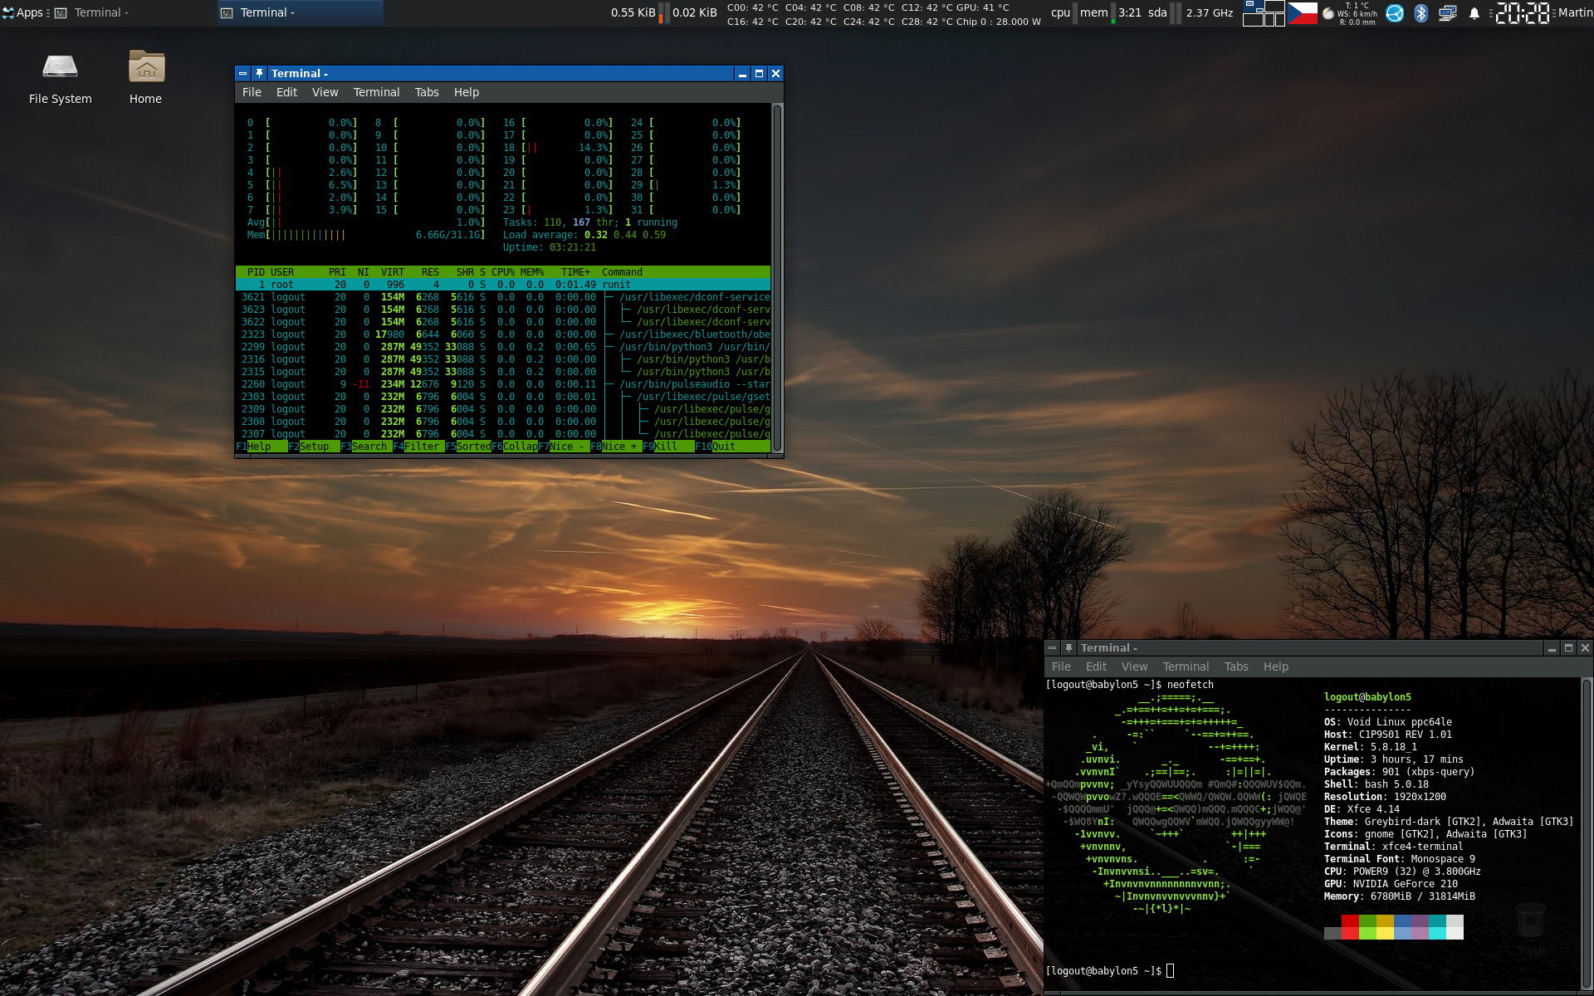Click the neofetch terminal vertical scrollbar
This screenshot has height=996, width=1594.
[x=1587, y=834]
